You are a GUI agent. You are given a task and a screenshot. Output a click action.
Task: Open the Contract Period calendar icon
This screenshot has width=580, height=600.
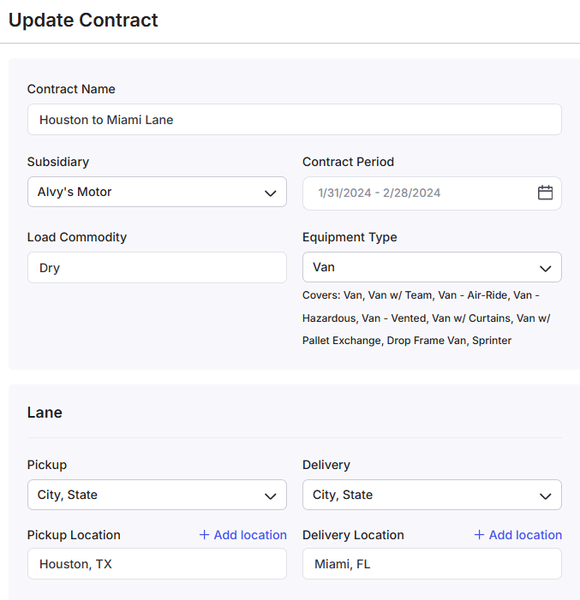[x=545, y=193]
